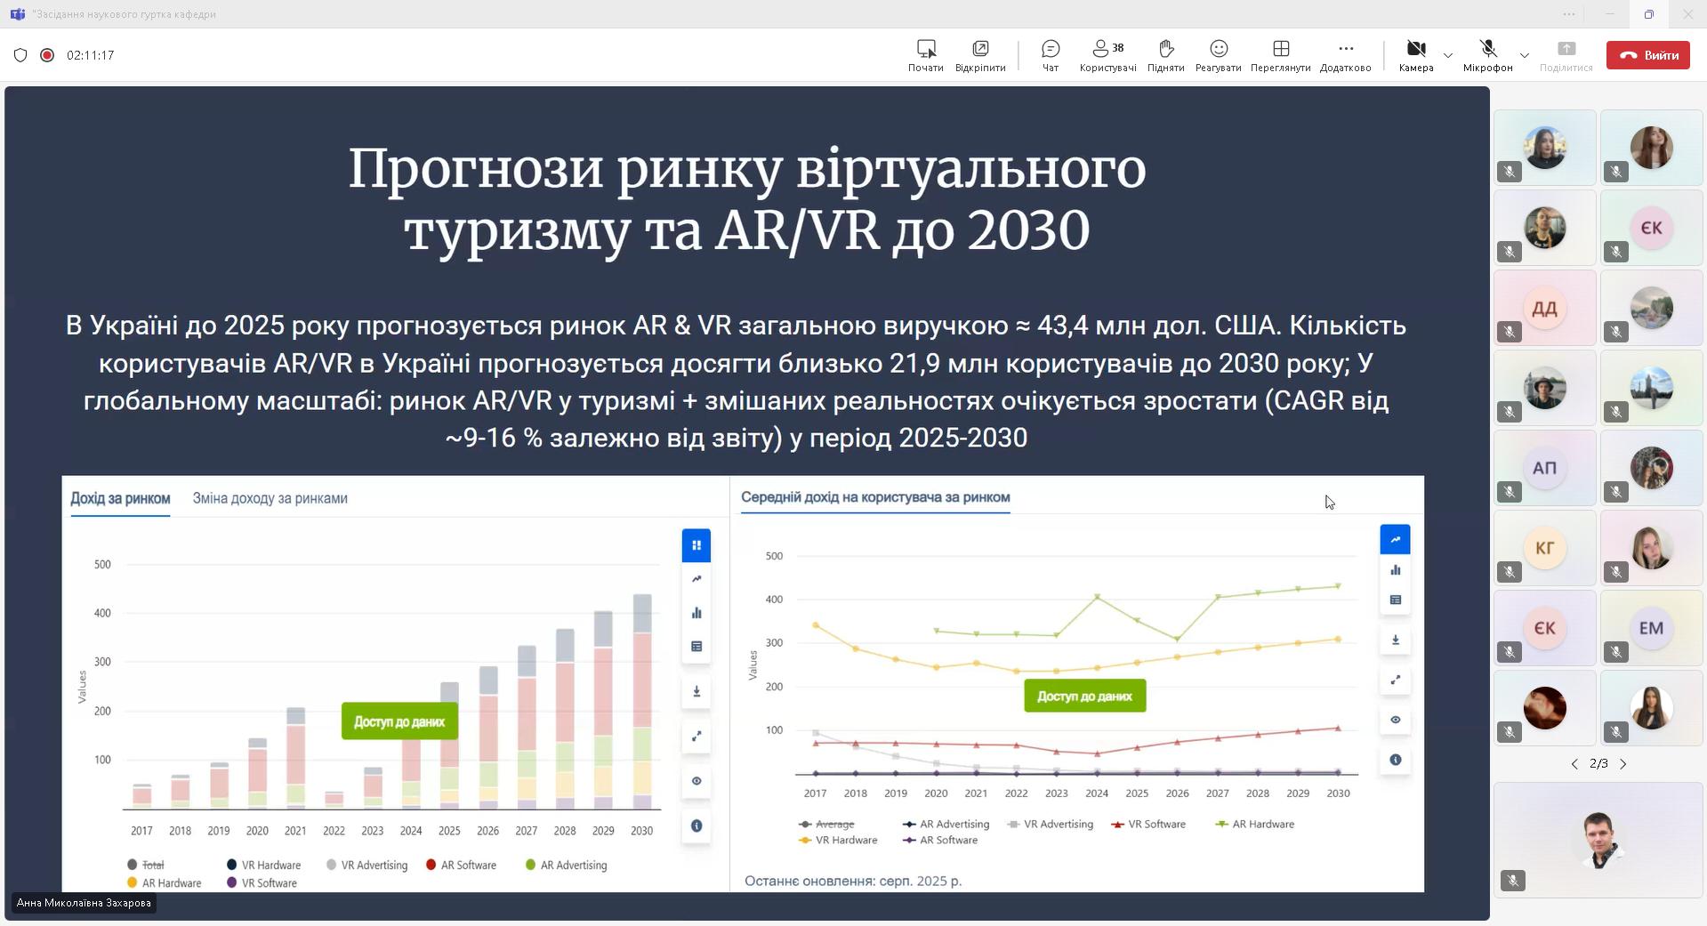Click the meeting timer 02:11:17
The width and height of the screenshot is (1707, 926).
coord(90,55)
